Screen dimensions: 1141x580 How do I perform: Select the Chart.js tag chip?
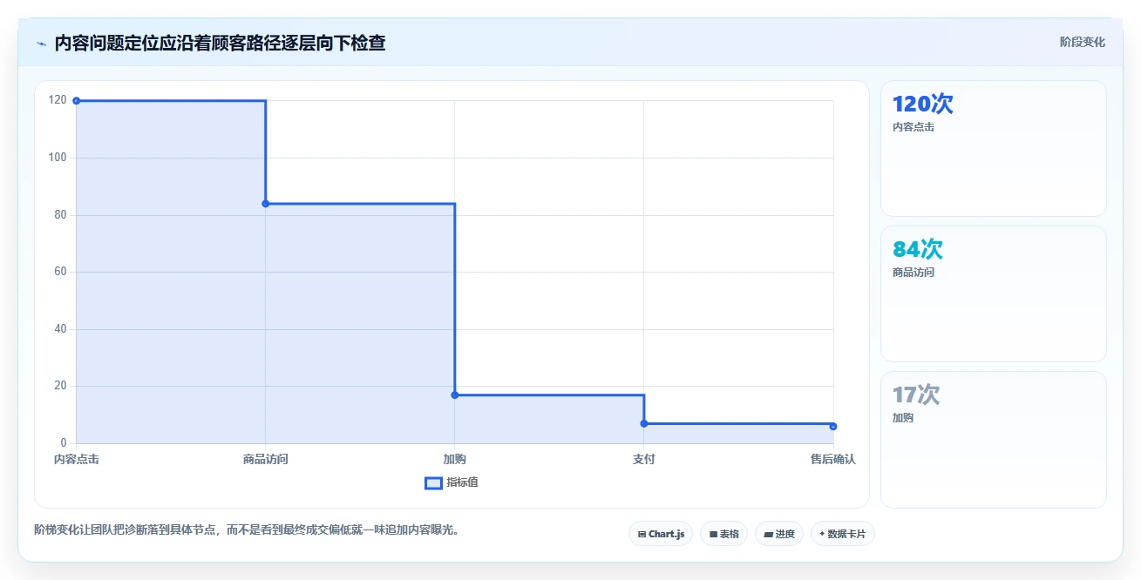pyautogui.click(x=661, y=534)
